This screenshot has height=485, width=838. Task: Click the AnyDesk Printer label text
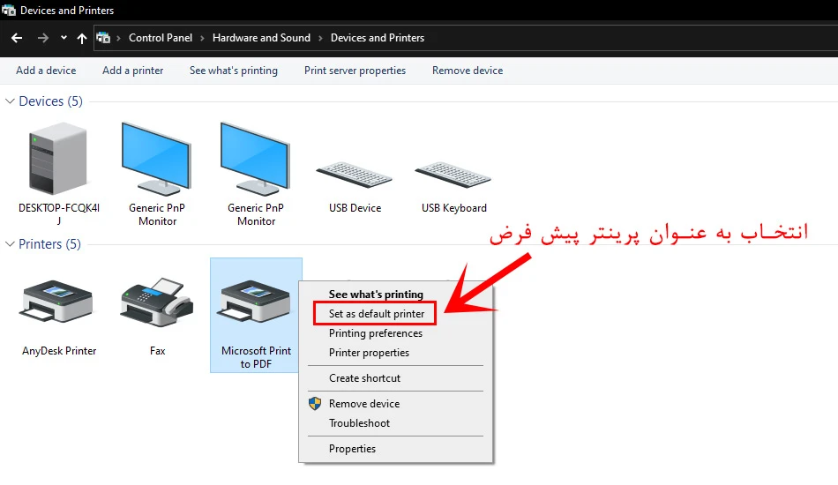[59, 351]
